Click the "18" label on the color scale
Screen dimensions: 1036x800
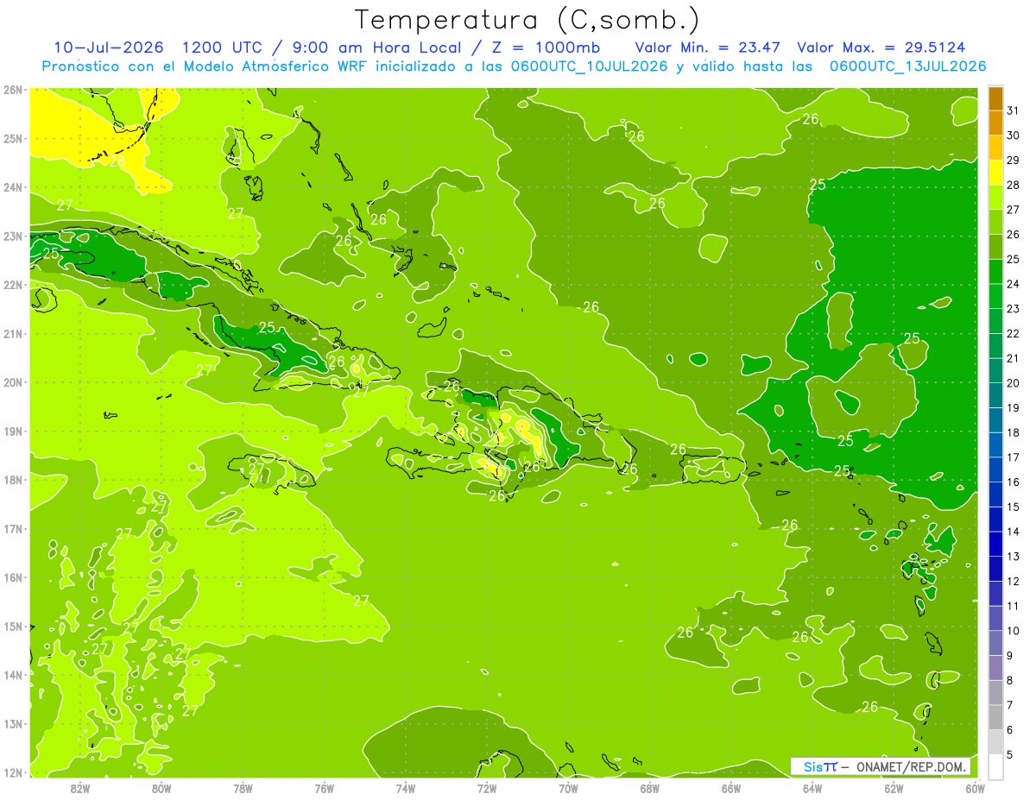pyautogui.click(x=1014, y=432)
